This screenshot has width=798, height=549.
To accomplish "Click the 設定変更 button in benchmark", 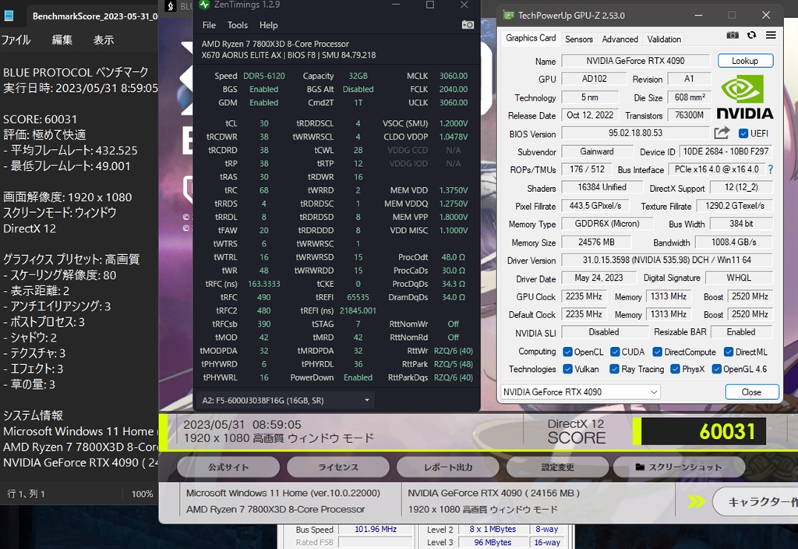I will [x=558, y=467].
